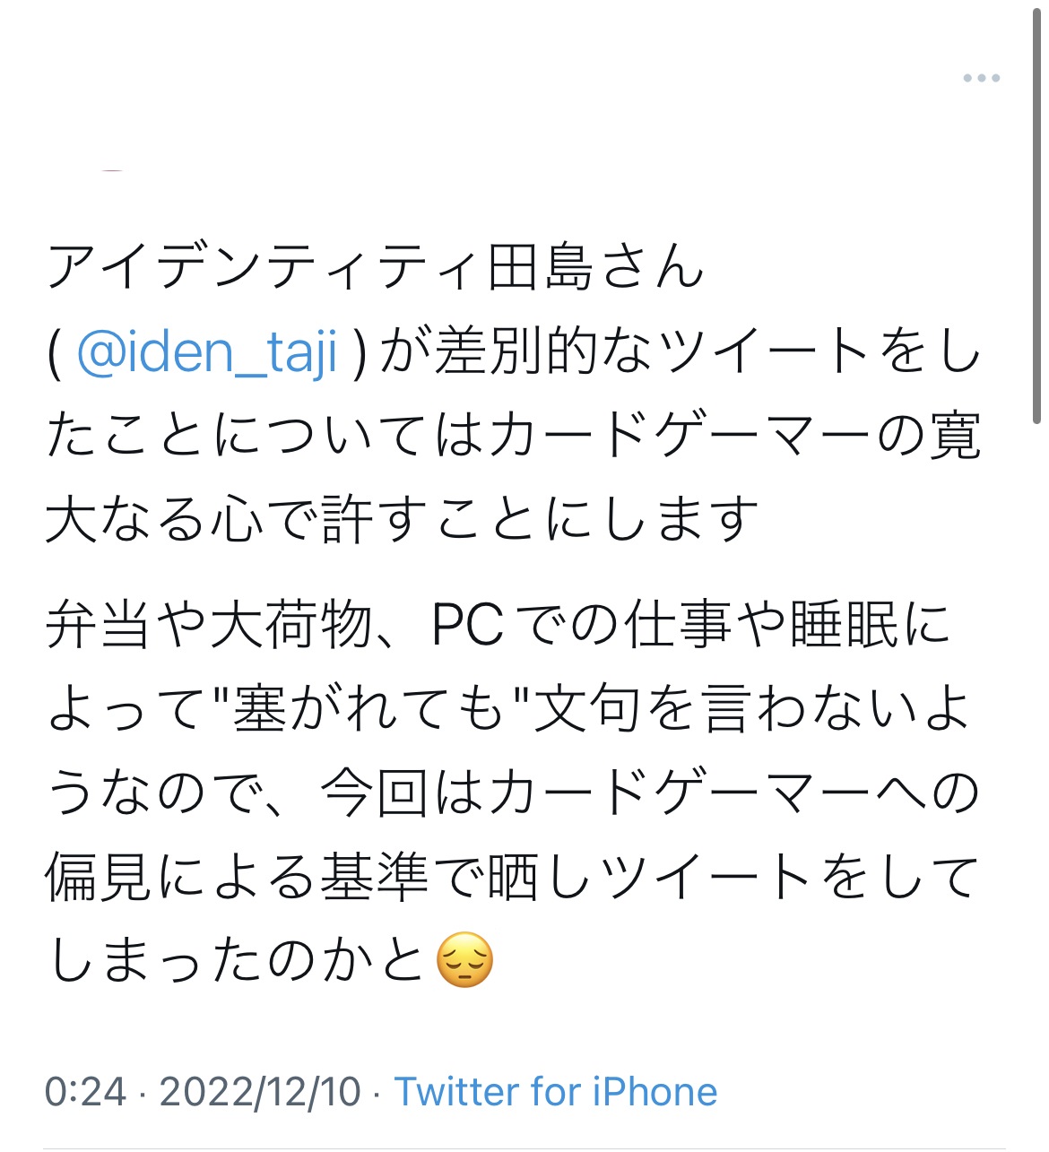Click the line beginning 偏見による基準で

[513, 877]
